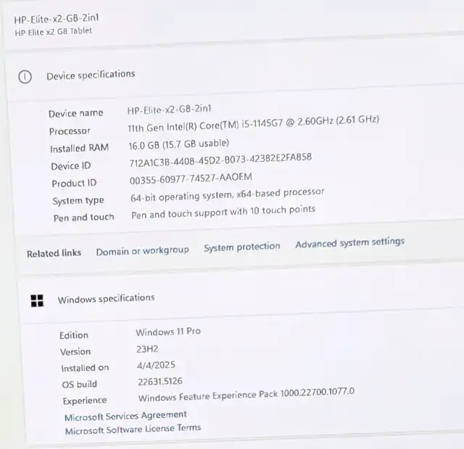Select the Installed on date 4/4/2025
464x449 pixels.
point(156,365)
